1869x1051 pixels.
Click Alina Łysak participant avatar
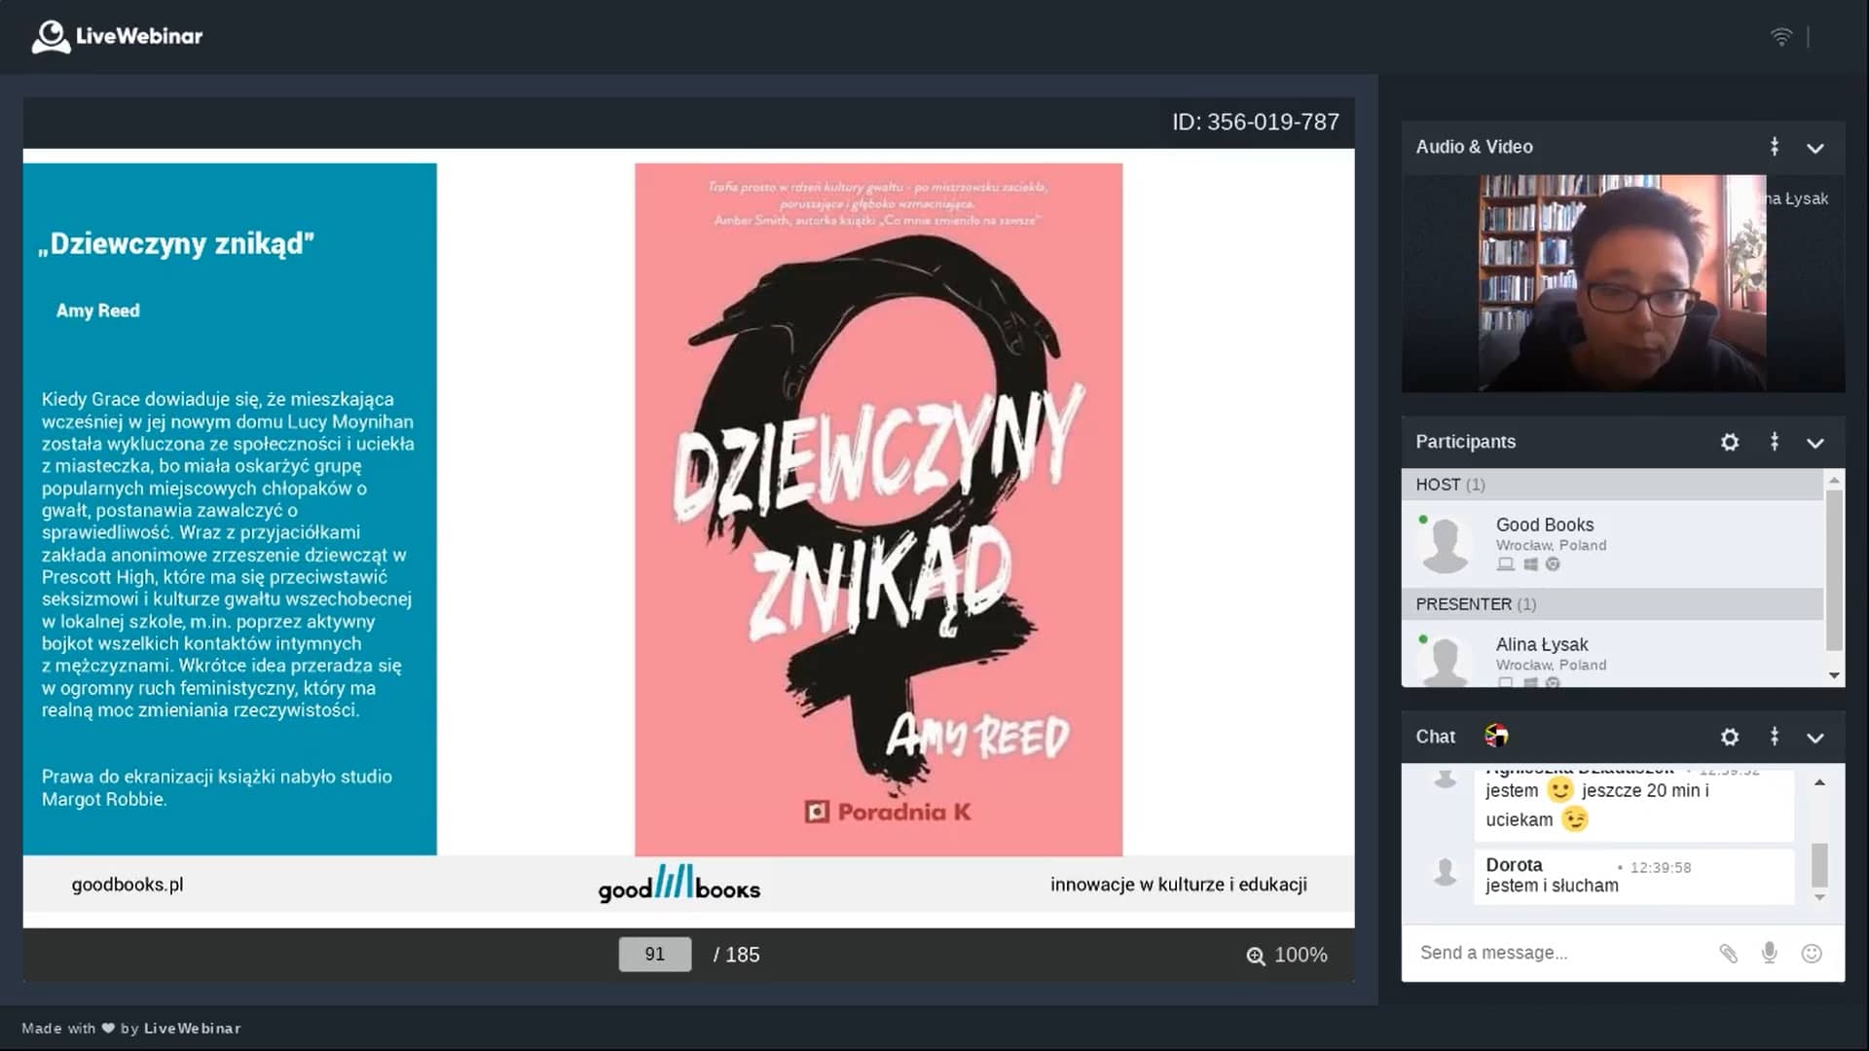(1446, 662)
